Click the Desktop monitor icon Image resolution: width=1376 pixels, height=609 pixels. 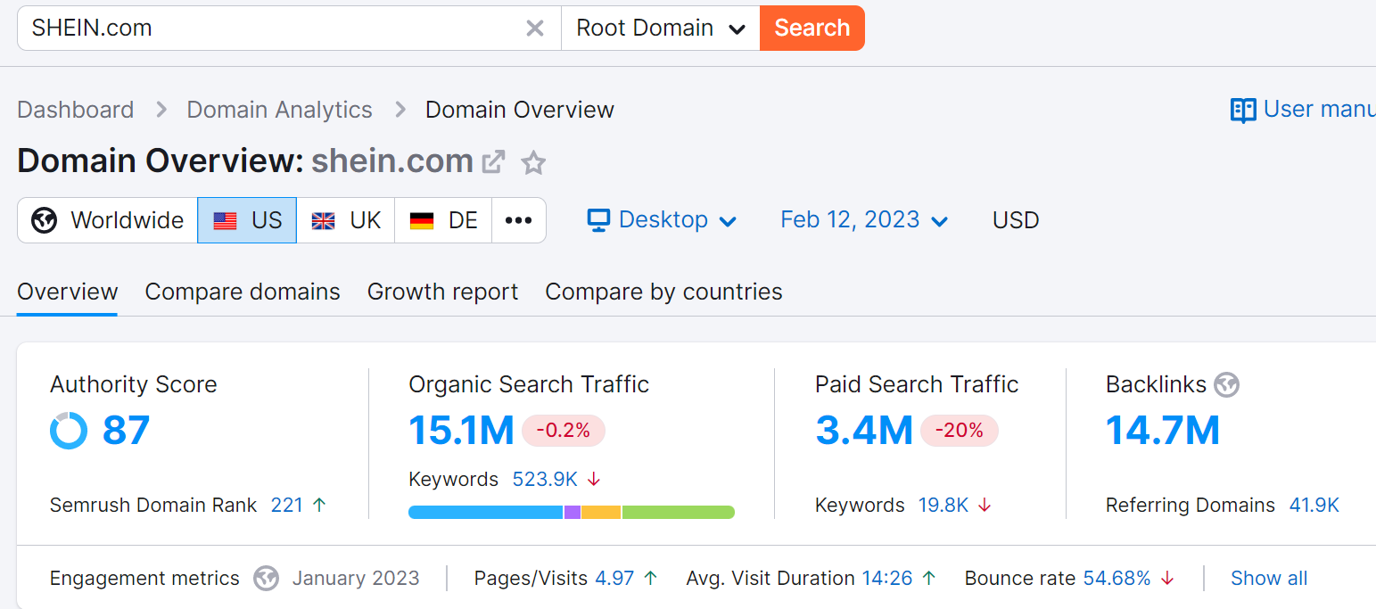pos(598,220)
